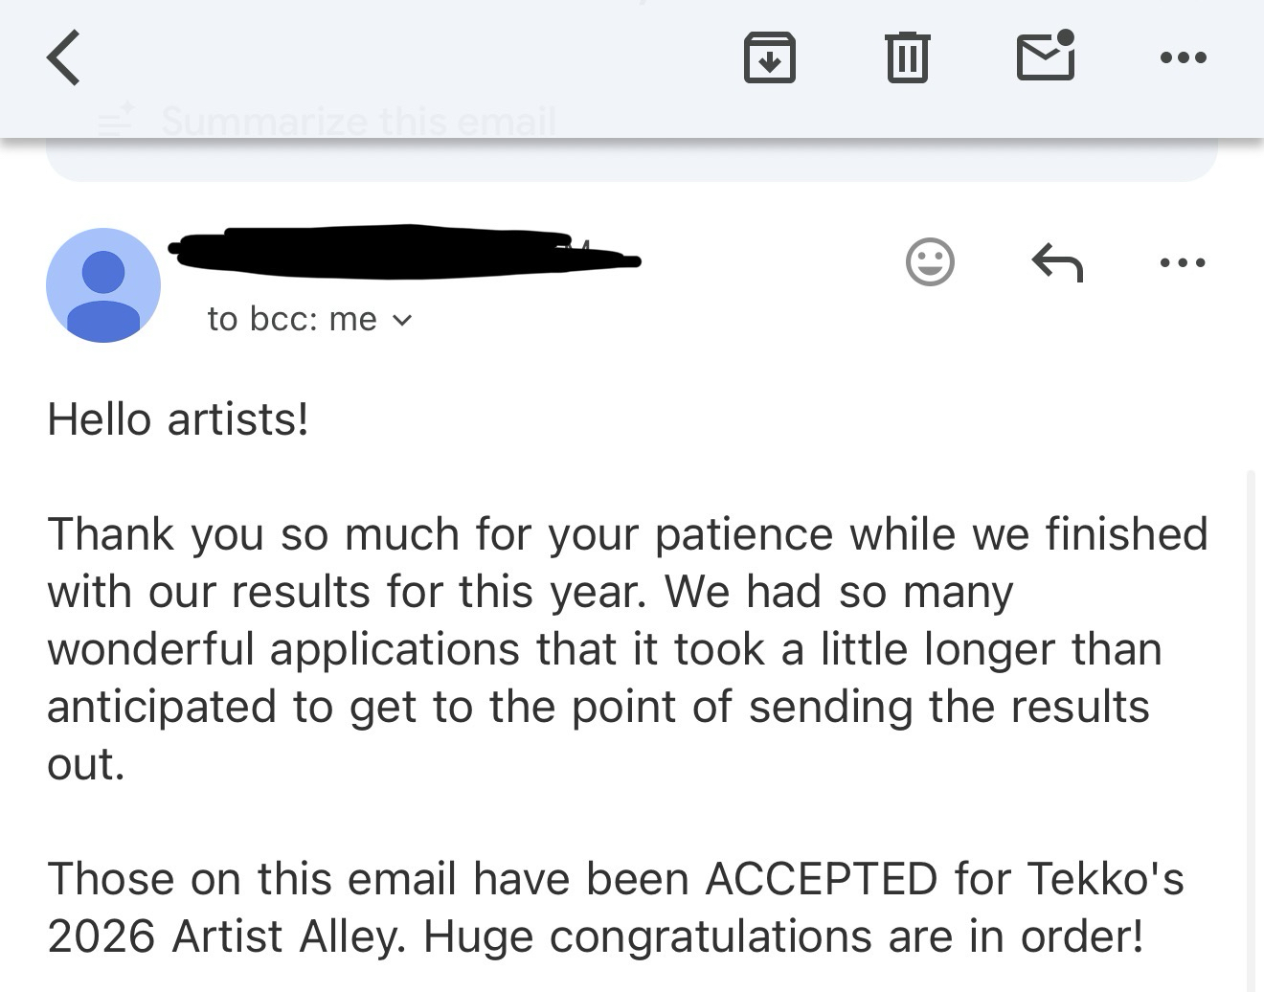
Task: Tap the sender's profile avatar
Action: pyautogui.click(x=102, y=284)
